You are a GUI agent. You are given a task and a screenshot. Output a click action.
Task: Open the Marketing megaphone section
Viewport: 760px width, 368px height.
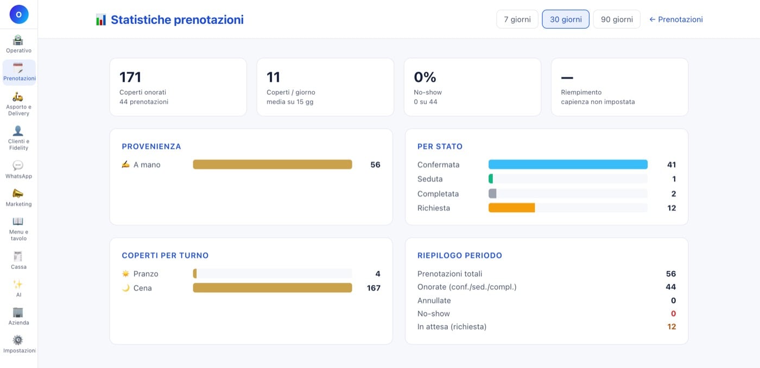click(18, 198)
